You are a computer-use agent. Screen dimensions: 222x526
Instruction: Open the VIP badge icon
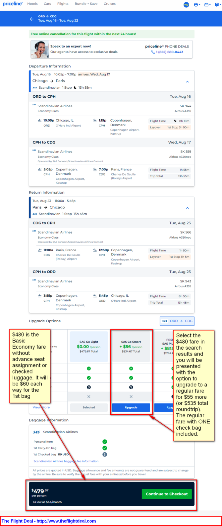[x=186, y=4]
